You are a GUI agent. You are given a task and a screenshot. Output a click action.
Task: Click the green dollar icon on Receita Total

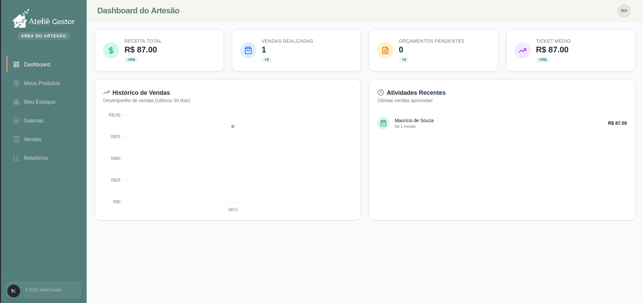coord(111,50)
